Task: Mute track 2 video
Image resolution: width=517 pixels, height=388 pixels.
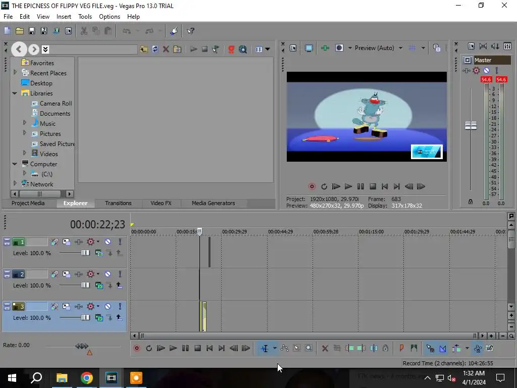Action: [x=108, y=274]
